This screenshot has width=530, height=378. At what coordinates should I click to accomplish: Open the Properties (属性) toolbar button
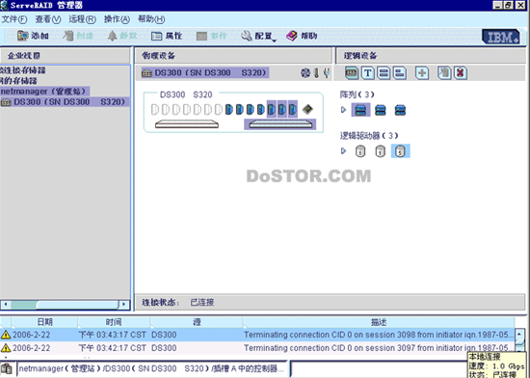pos(167,36)
